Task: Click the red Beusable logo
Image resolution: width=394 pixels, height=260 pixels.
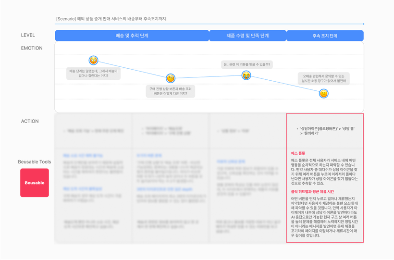Action: click(x=35, y=183)
